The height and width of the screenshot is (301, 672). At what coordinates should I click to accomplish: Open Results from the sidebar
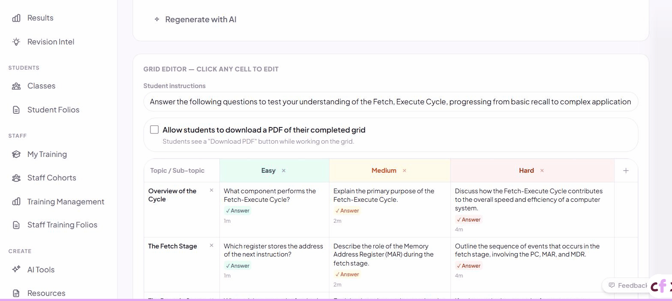(40, 18)
